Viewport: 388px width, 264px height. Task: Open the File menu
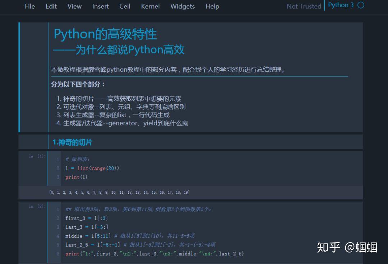click(x=30, y=6)
